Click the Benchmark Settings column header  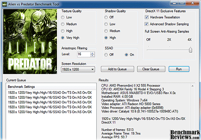click(51, 87)
